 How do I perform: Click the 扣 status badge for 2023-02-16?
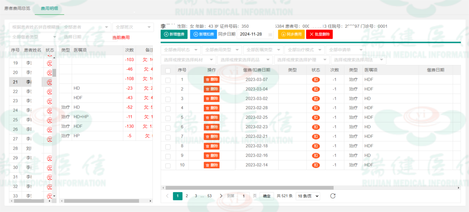(316, 156)
